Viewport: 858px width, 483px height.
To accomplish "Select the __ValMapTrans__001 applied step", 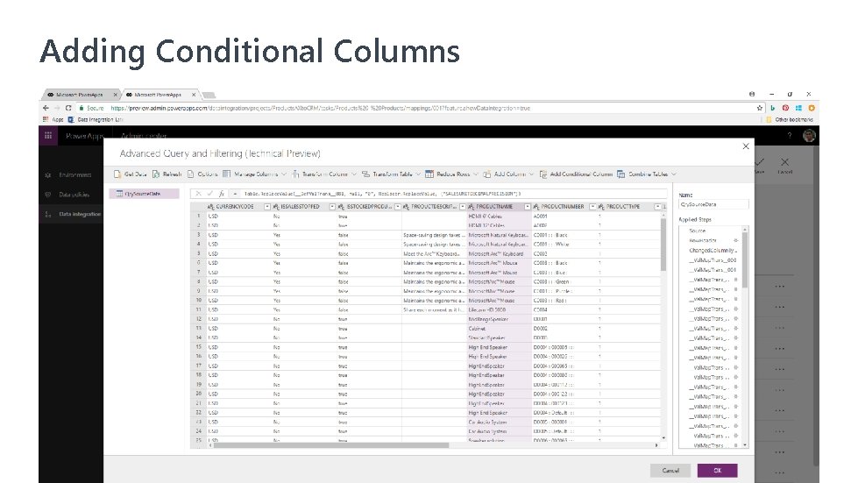I will 713,270.
